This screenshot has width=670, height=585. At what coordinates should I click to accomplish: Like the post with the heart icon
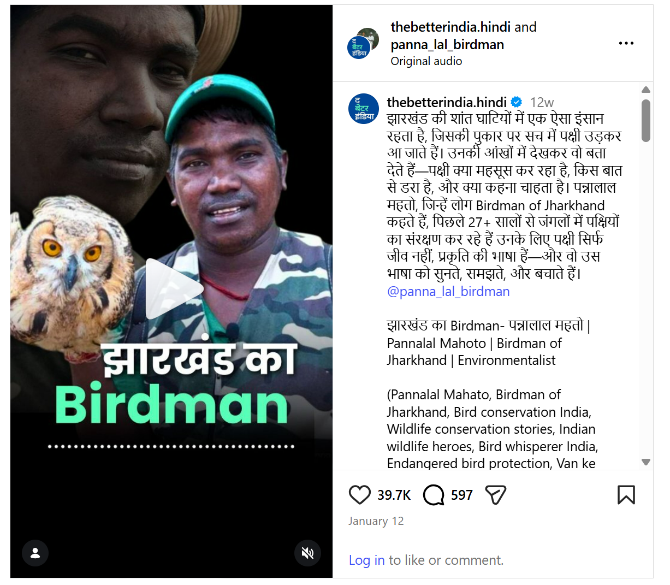359,495
